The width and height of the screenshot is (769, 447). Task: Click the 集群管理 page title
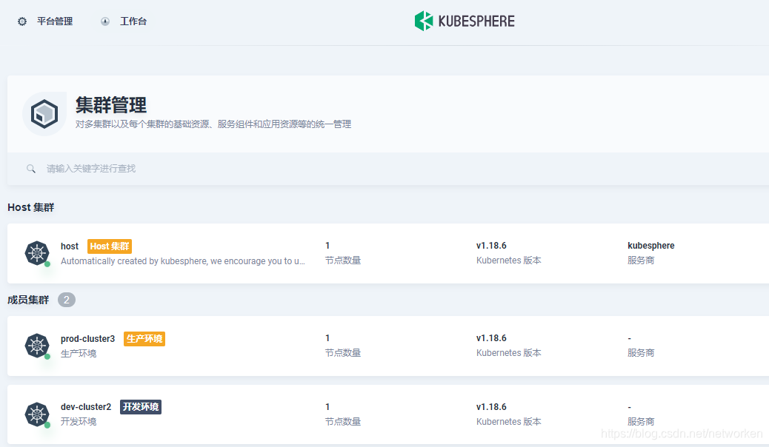[111, 105]
